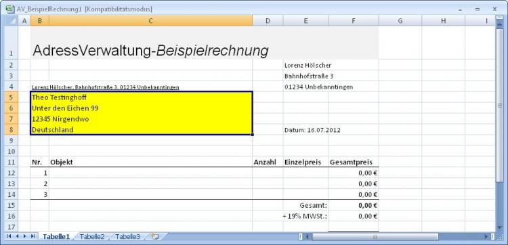Select row 11 header
Image resolution: width=508 pixels, height=245 pixels.
pos(11,162)
